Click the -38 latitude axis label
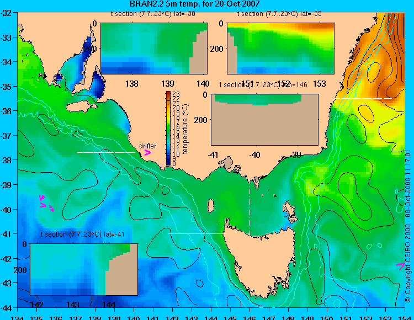This screenshot has width=414, height=320. click(6, 160)
